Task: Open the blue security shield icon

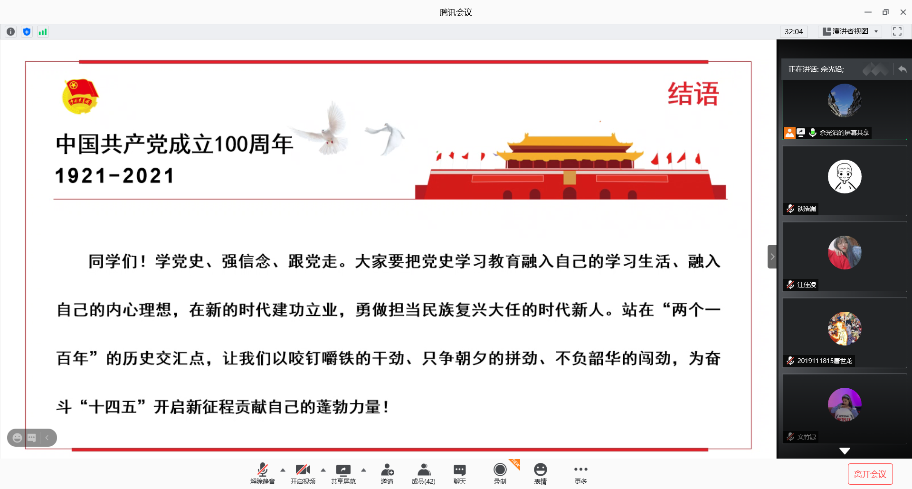Action: pos(27,32)
